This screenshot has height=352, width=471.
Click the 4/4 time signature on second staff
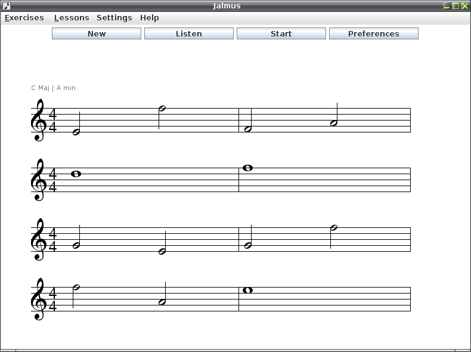click(x=53, y=180)
